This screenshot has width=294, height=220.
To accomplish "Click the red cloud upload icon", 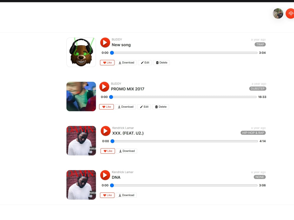I will [x=290, y=13].
